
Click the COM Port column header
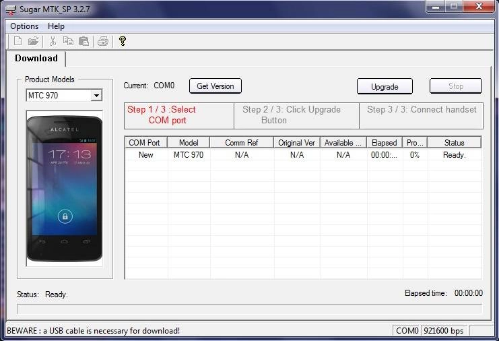(145, 143)
